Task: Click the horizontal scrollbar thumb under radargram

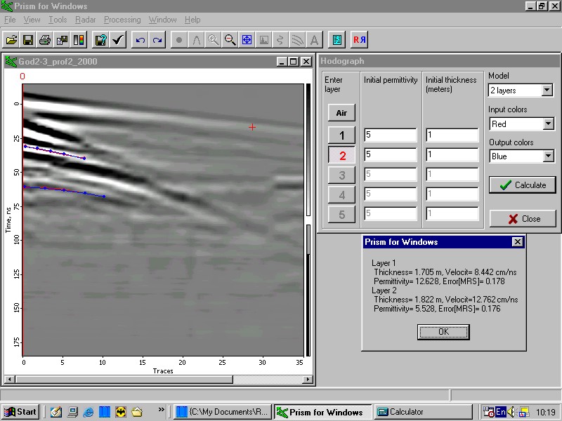Action: [x=124, y=379]
